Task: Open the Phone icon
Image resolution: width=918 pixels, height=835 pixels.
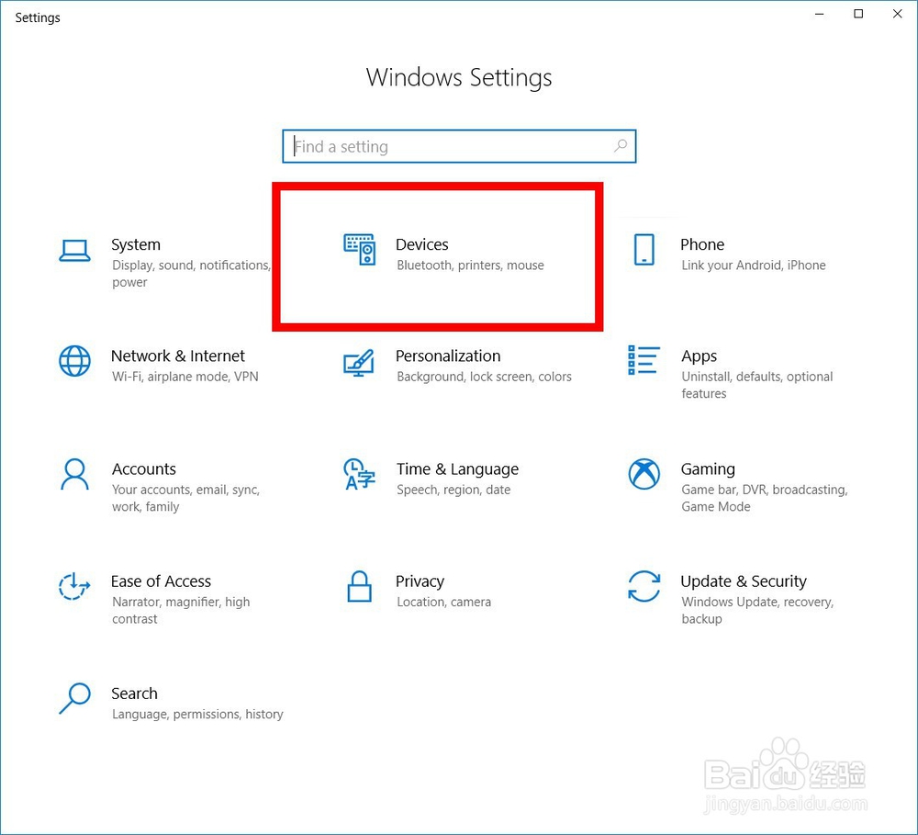Action: [x=644, y=250]
